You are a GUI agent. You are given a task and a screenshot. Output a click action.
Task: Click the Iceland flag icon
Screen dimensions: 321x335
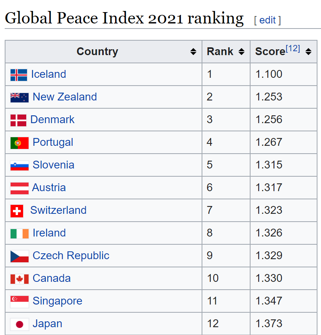pos(19,75)
